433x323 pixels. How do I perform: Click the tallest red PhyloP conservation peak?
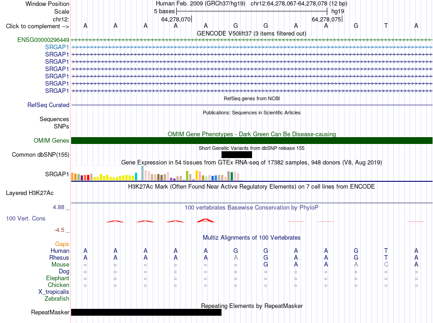(x=205, y=220)
